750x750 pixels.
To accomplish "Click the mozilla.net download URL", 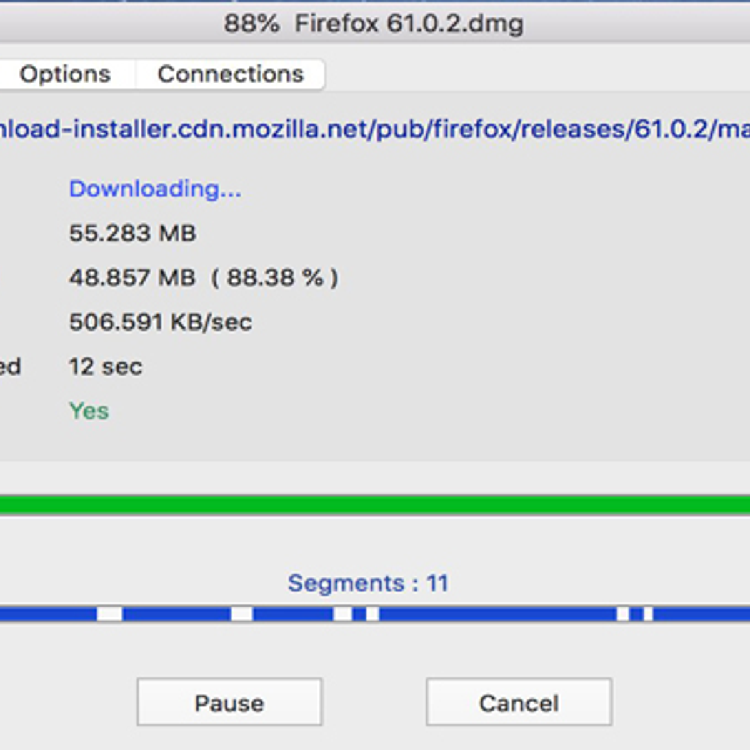I will click(x=375, y=129).
